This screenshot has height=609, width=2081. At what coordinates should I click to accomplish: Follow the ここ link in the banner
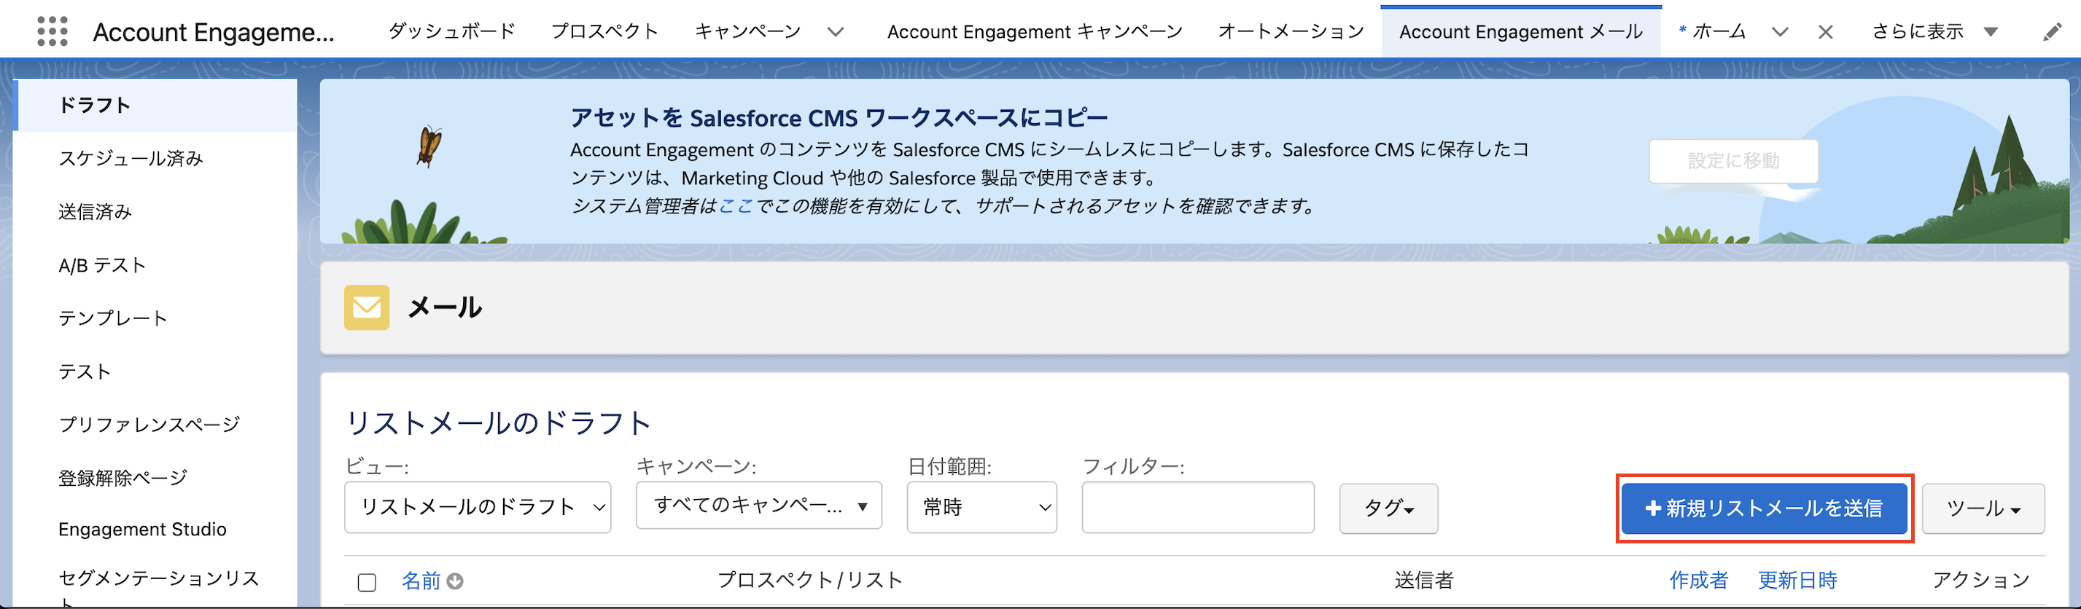[735, 205]
